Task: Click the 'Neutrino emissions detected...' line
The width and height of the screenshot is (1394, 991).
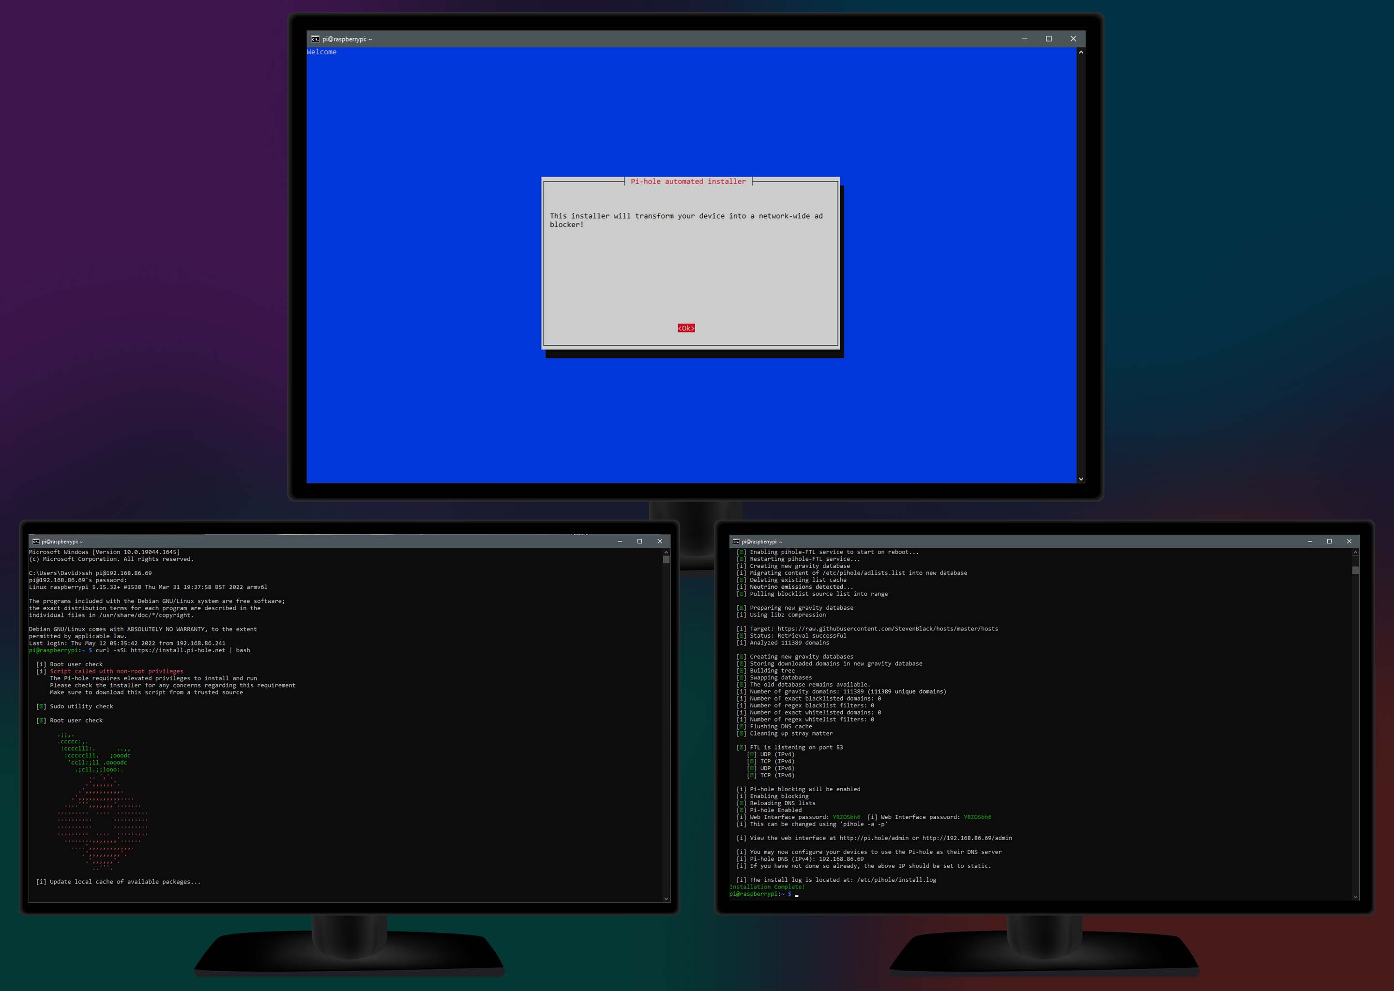Action: (x=795, y=587)
